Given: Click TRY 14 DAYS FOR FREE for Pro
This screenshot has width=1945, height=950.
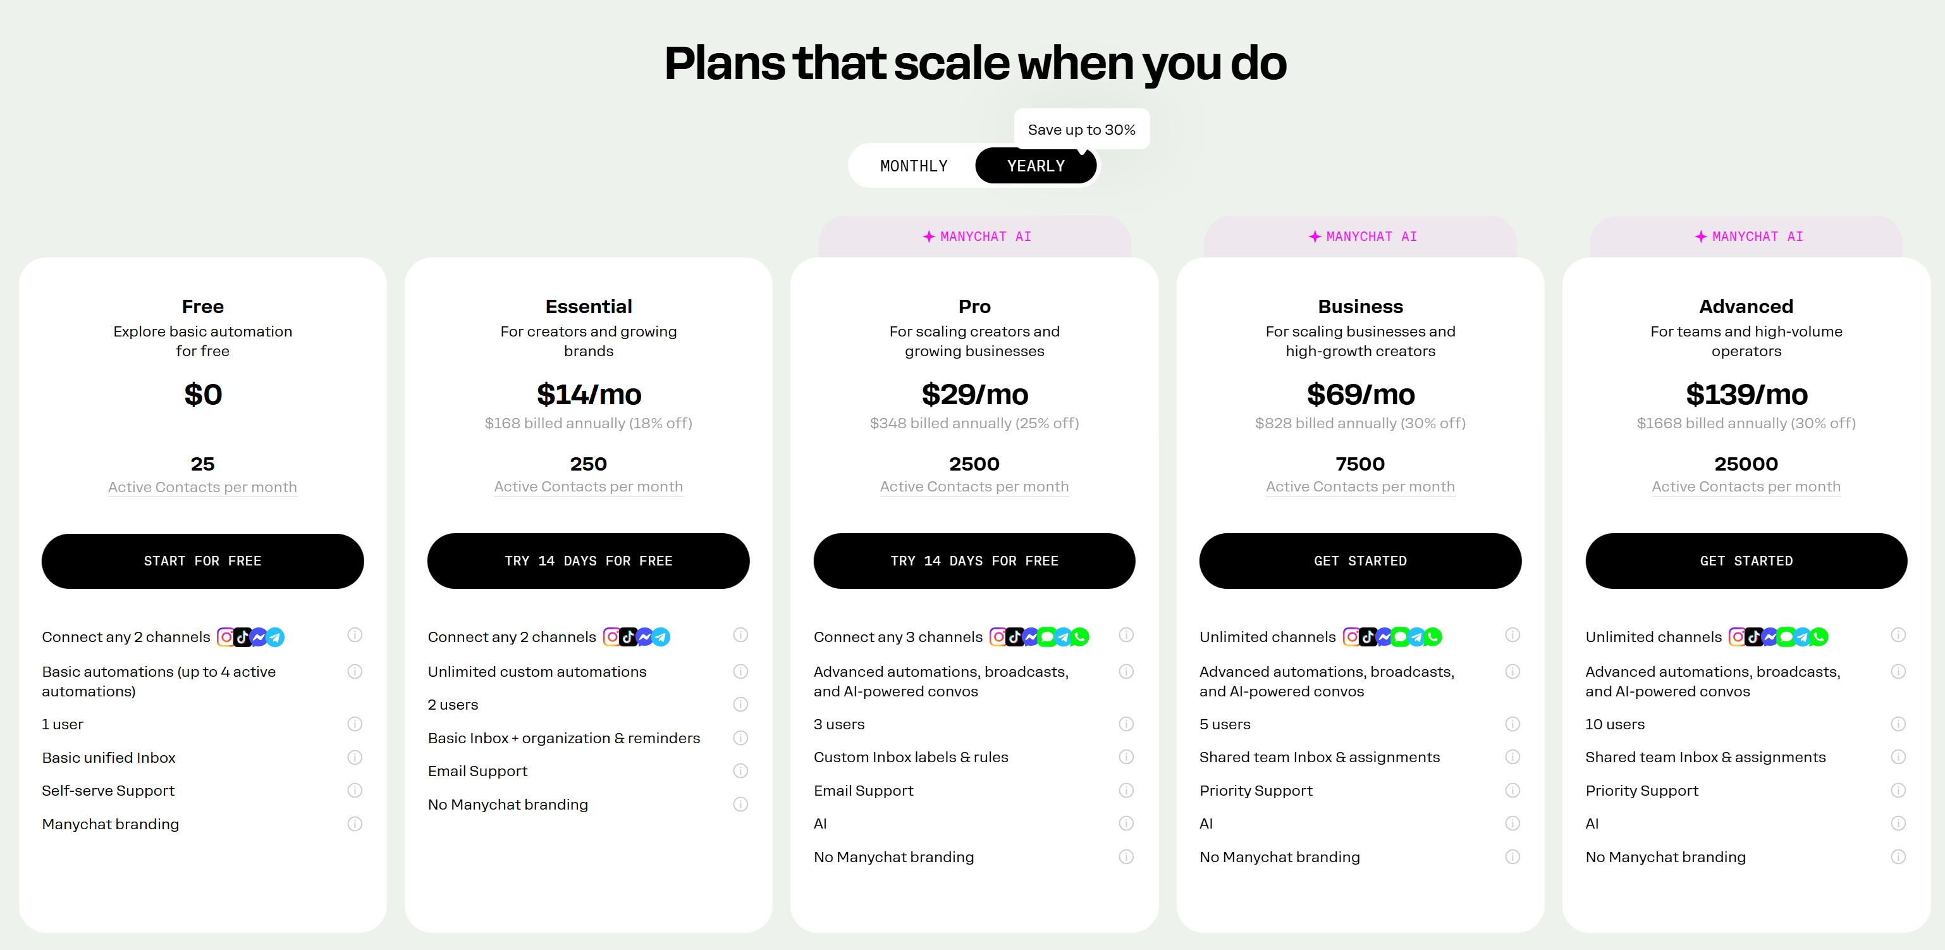Looking at the screenshot, I should [974, 560].
